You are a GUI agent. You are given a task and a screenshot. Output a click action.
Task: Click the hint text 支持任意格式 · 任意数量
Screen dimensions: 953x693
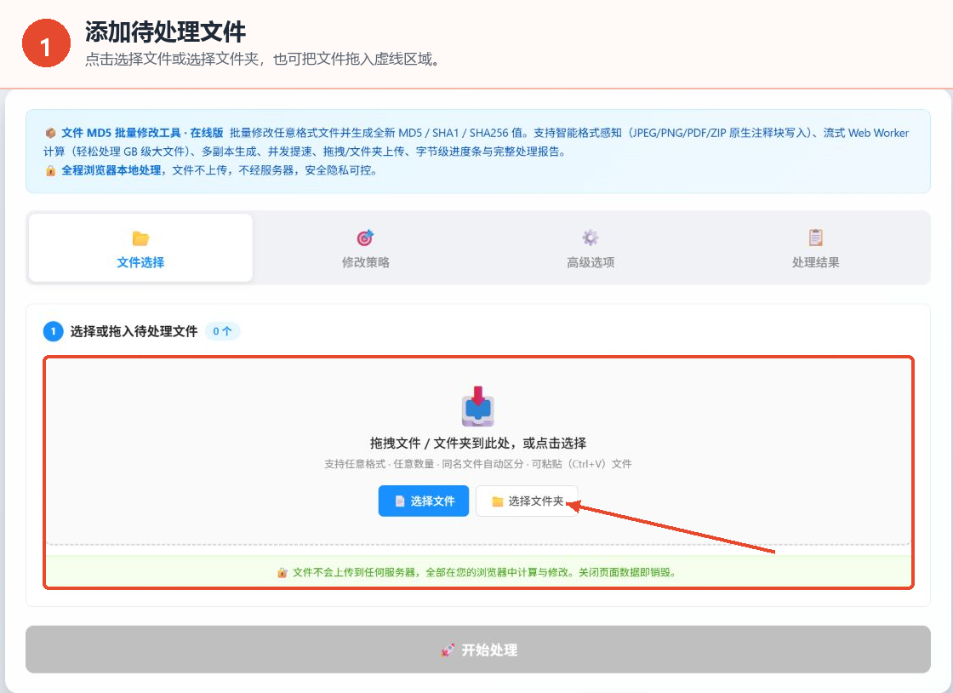point(379,464)
